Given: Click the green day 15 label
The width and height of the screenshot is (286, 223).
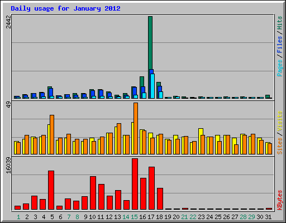Looking at the screenshot, I should 134,217.
